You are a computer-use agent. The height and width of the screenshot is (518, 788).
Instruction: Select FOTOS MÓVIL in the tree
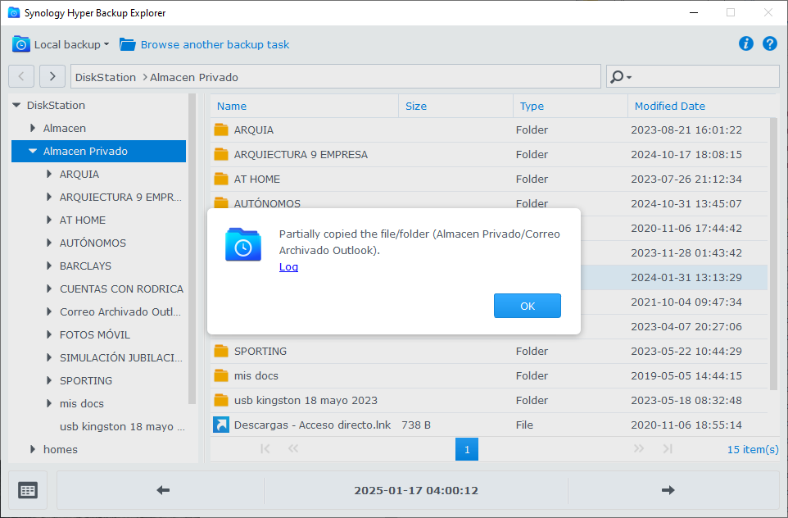[94, 334]
